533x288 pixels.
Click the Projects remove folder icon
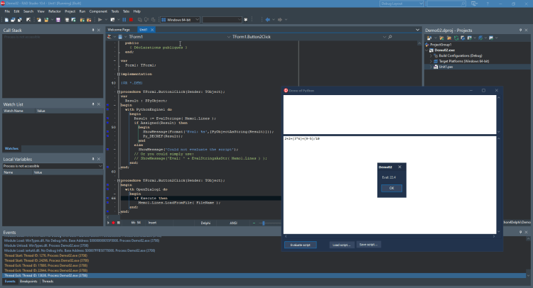(x=449, y=38)
